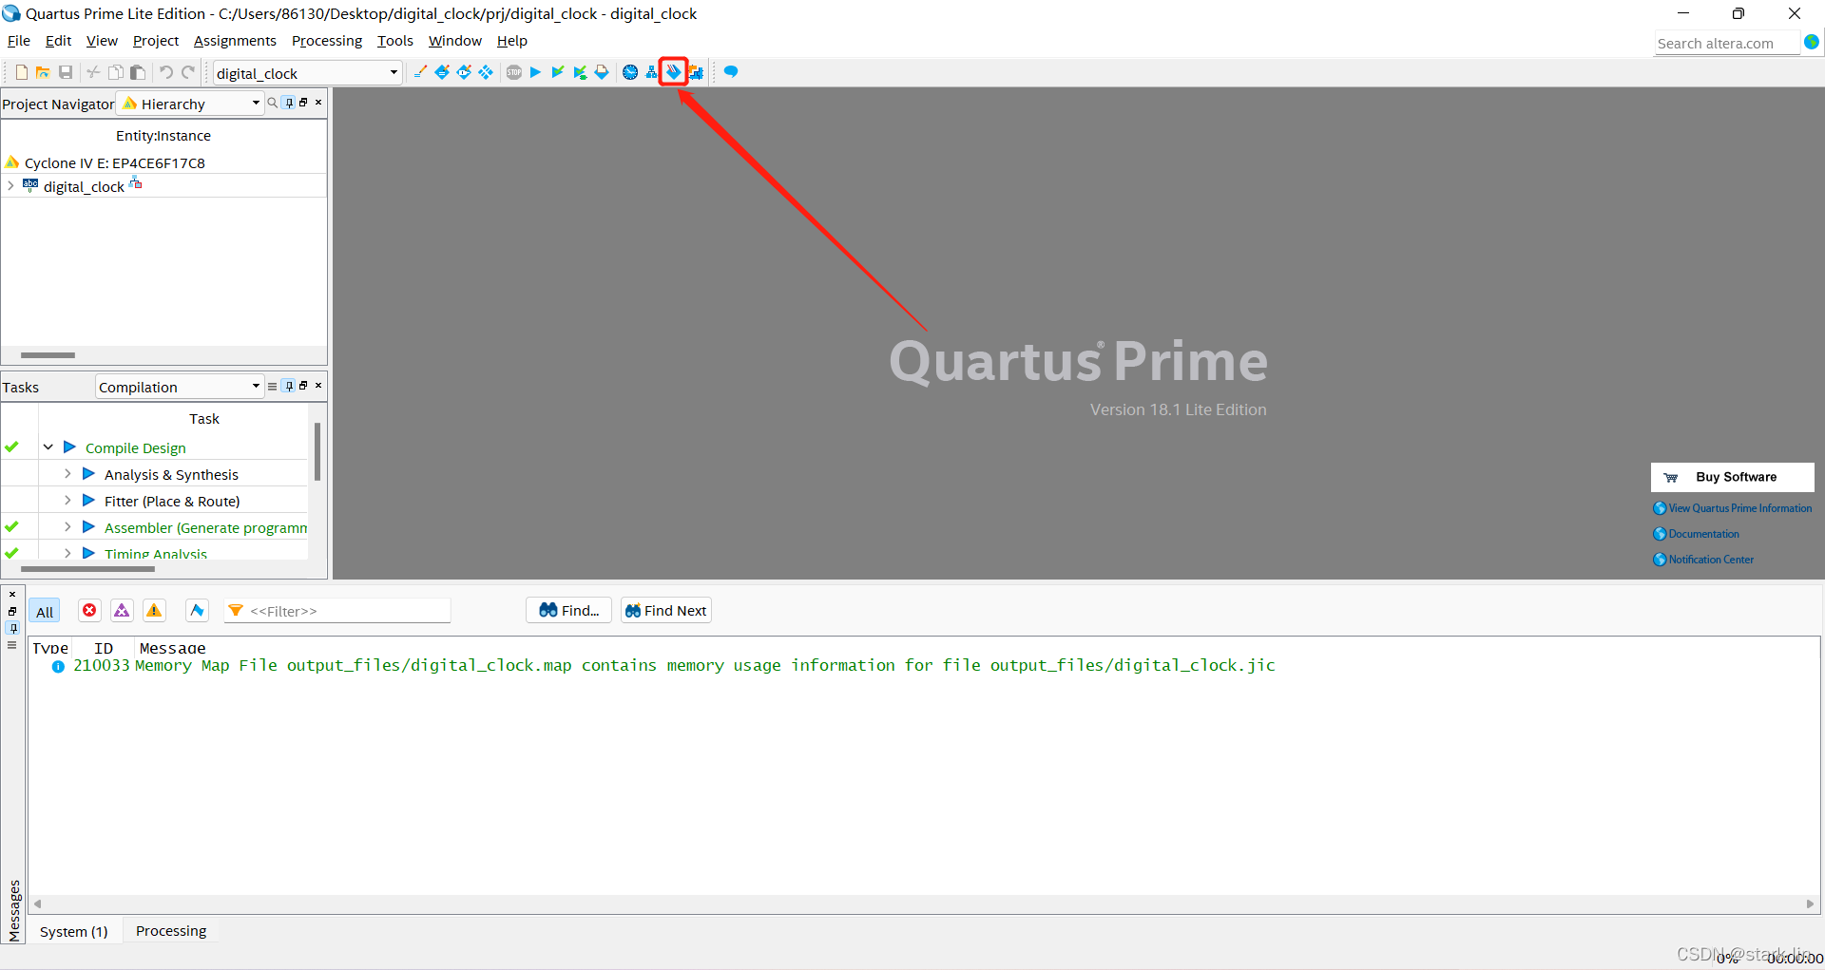1825x970 pixels.
Task: Expand the digital_clock entity node
Action: [10, 186]
